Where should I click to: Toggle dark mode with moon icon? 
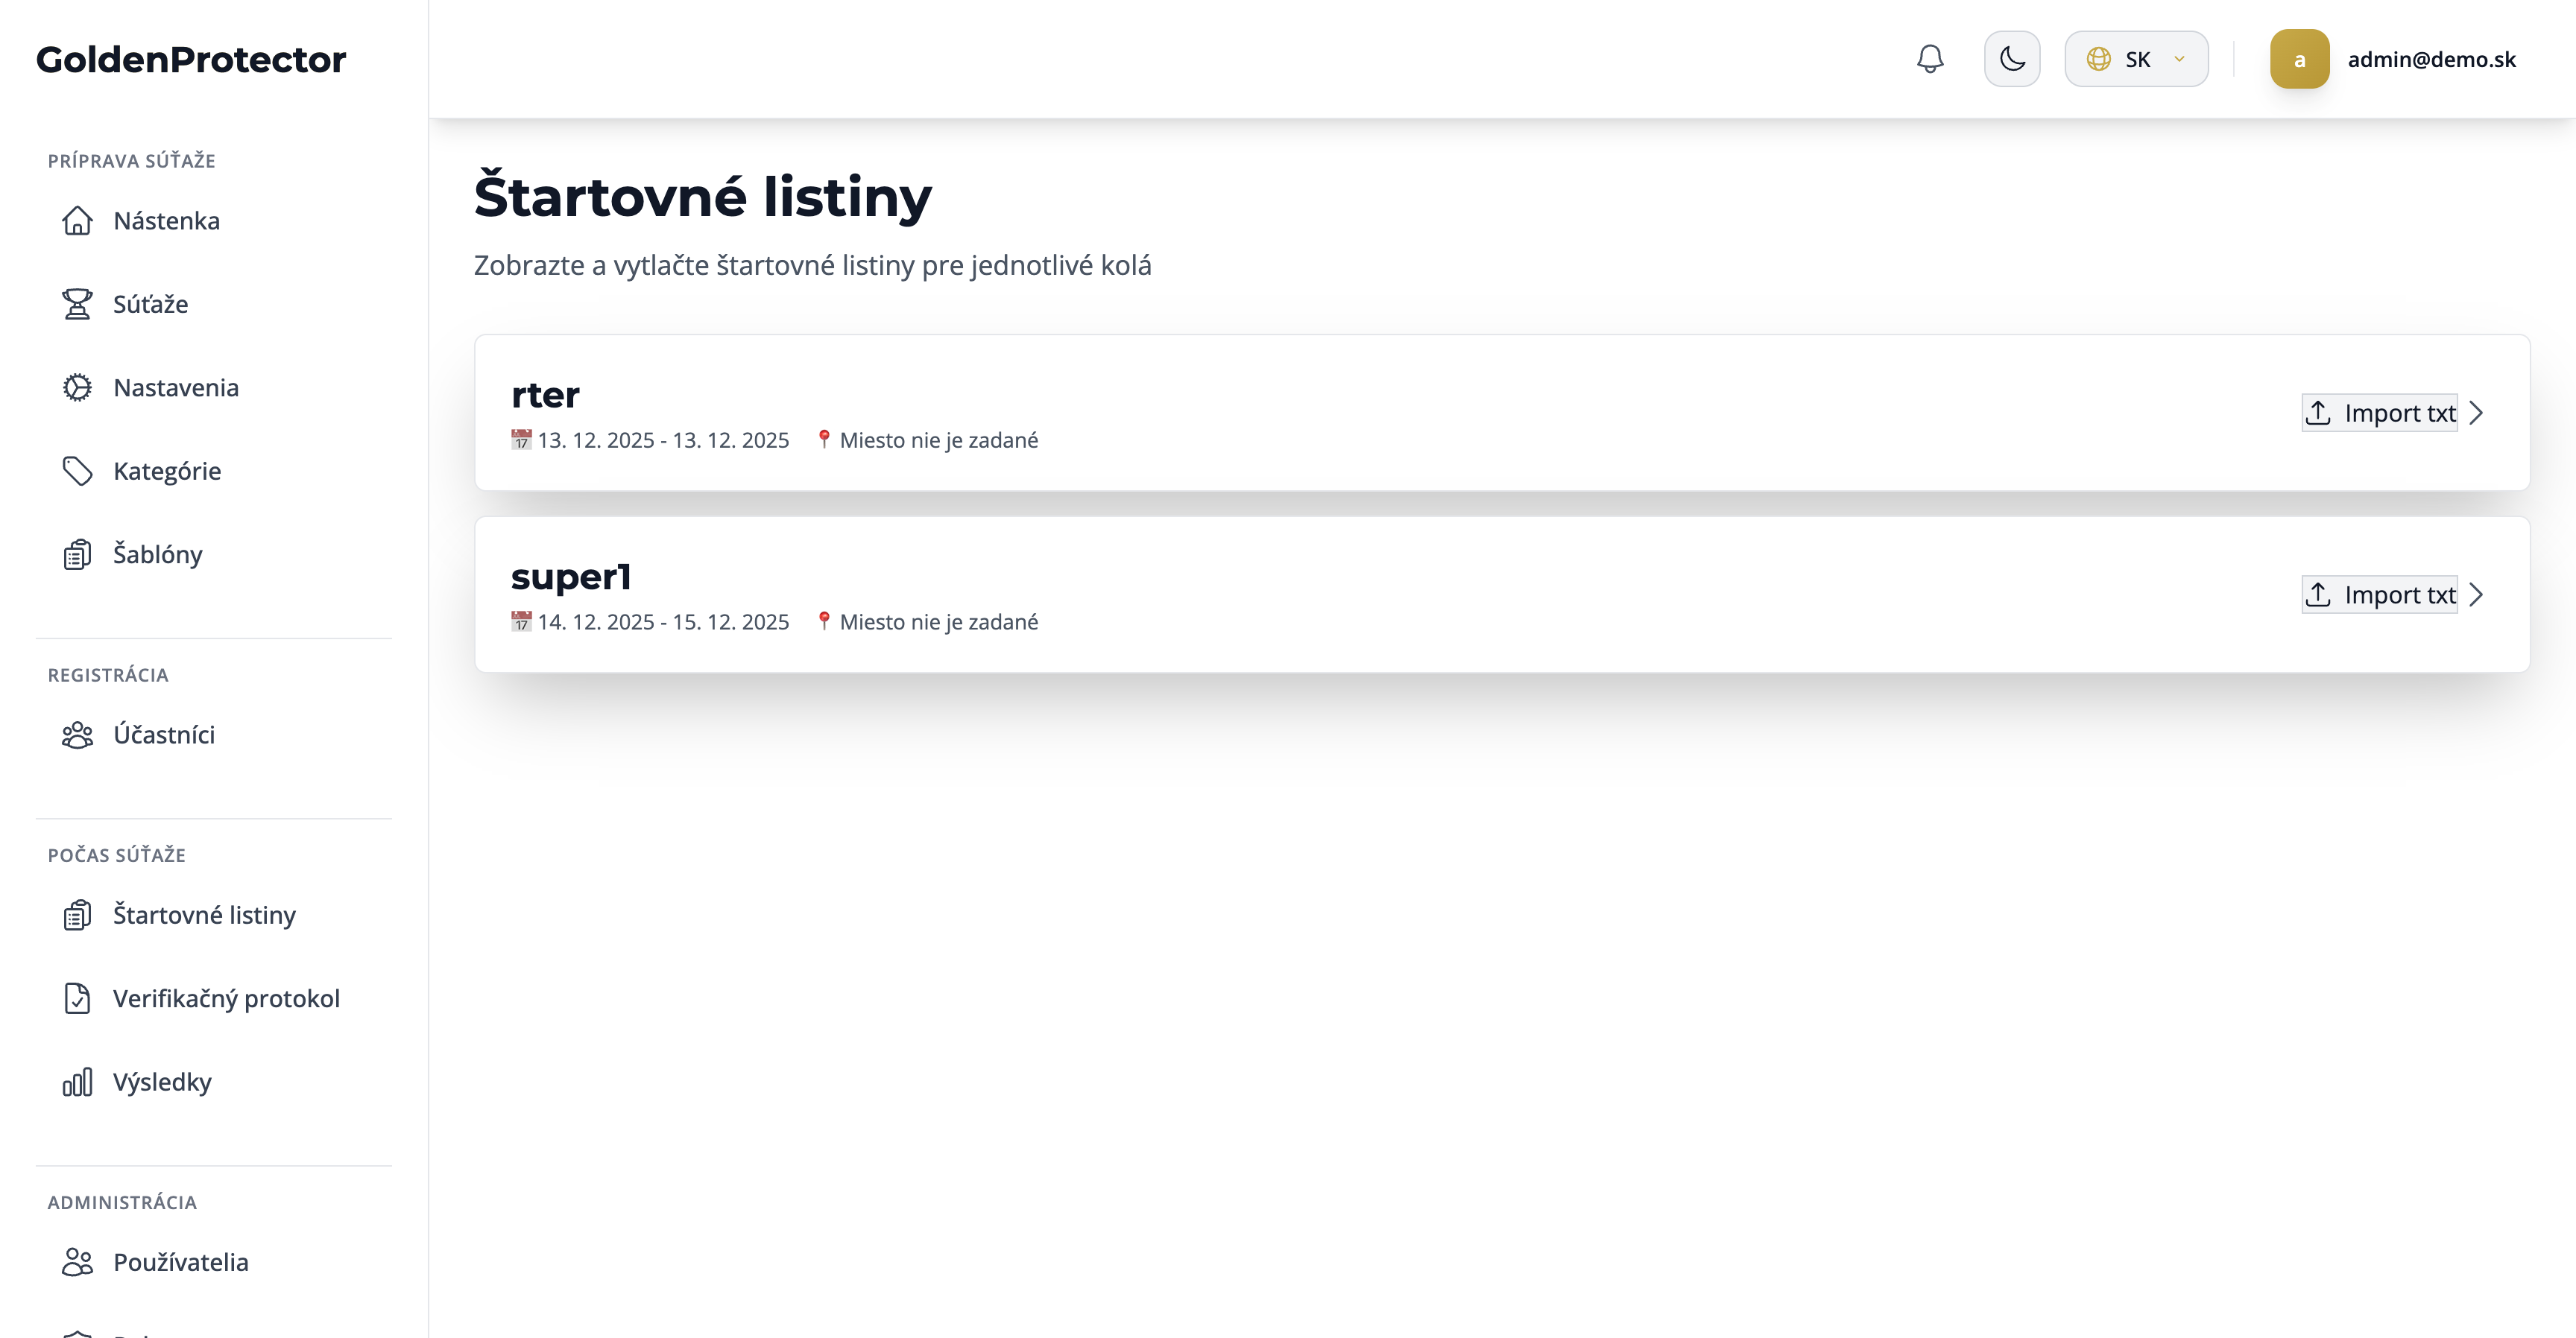[x=2012, y=59]
